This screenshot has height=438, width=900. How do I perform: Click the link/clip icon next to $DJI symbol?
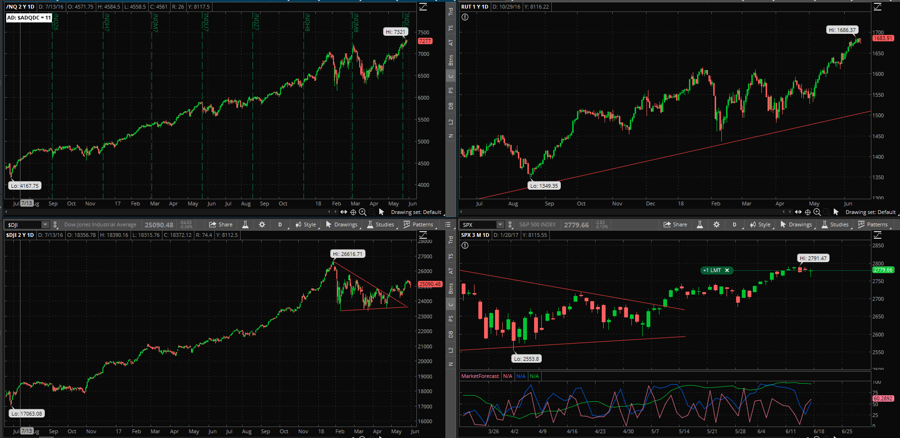pyautogui.click(x=55, y=224)
